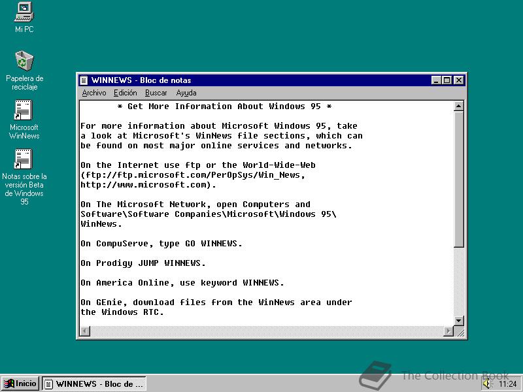The image size is (523, 392).
Task: Click the horizontal scrollbar left arrow
Action: click(85, 331)
